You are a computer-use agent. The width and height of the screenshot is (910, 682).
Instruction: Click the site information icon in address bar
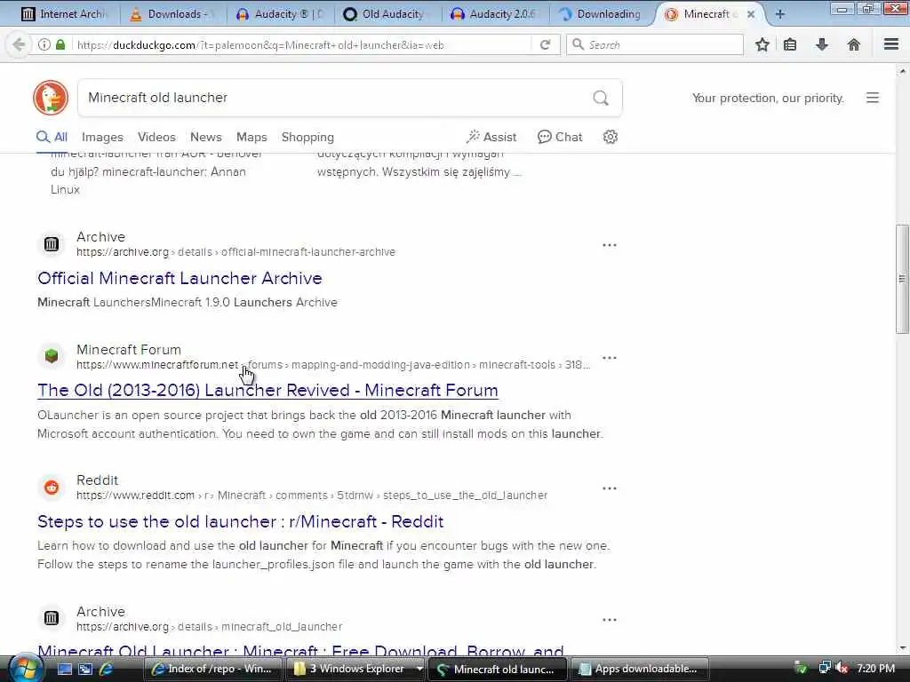tap(44, 44)
